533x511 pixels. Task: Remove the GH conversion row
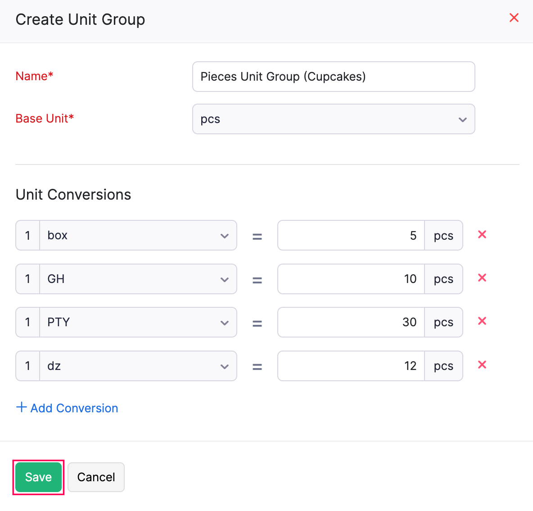coord(482,278)
